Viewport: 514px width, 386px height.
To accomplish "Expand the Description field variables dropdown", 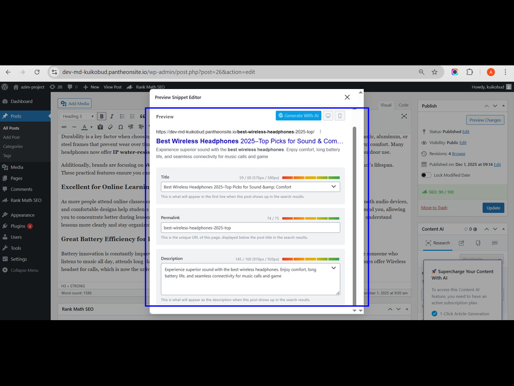I will click(x=334, y=268).
